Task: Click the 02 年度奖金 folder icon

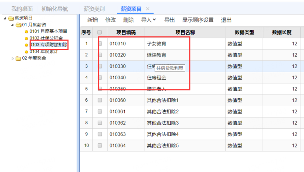Action: tap(18, 58)
